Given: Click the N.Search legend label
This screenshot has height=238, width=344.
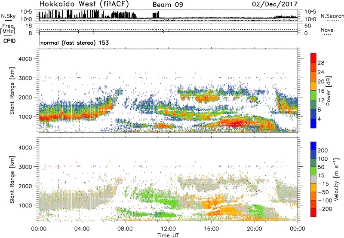Looking at the screenshot, I should 332,16.
